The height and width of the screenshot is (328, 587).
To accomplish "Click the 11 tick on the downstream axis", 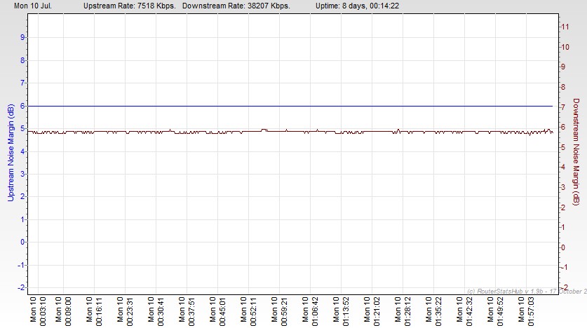I will [563, 26].
